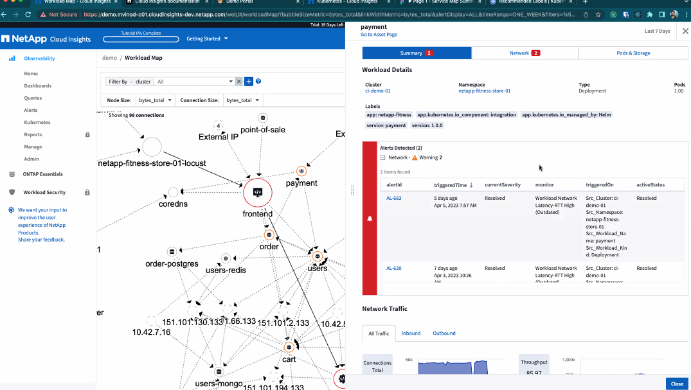Screen dimensions: 691x390
Task: Click the point-of-sale node icon
Action: tap(263, 118)
